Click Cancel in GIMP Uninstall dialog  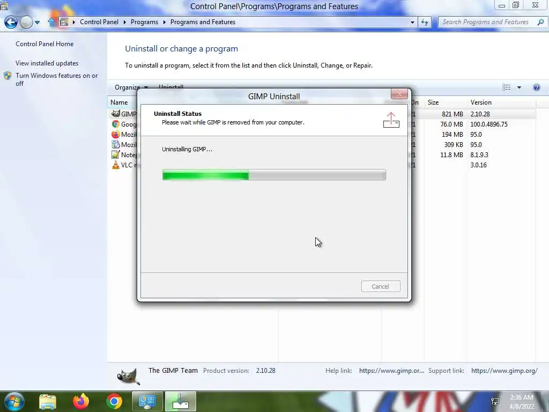(x=381, y=286)
